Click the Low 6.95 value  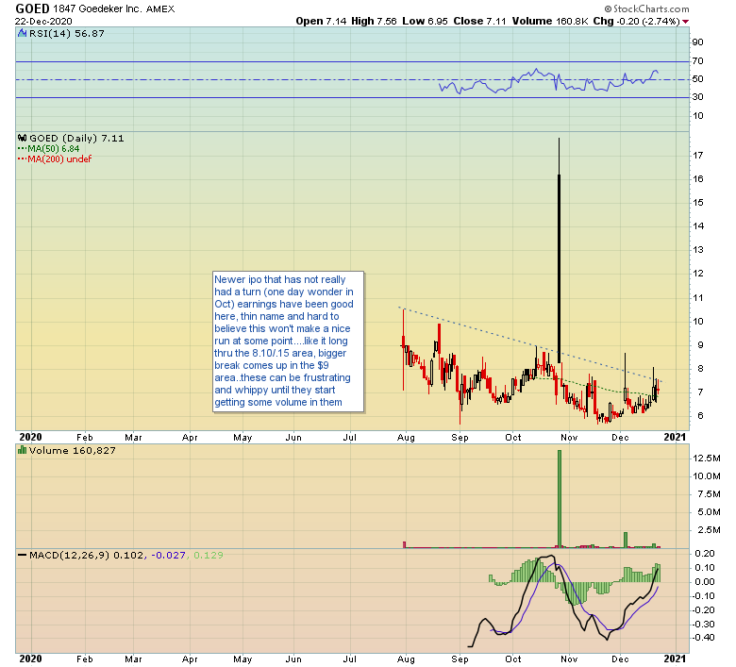point(426,21)
